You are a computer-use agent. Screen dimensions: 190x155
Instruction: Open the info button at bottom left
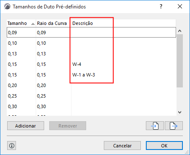12,146
